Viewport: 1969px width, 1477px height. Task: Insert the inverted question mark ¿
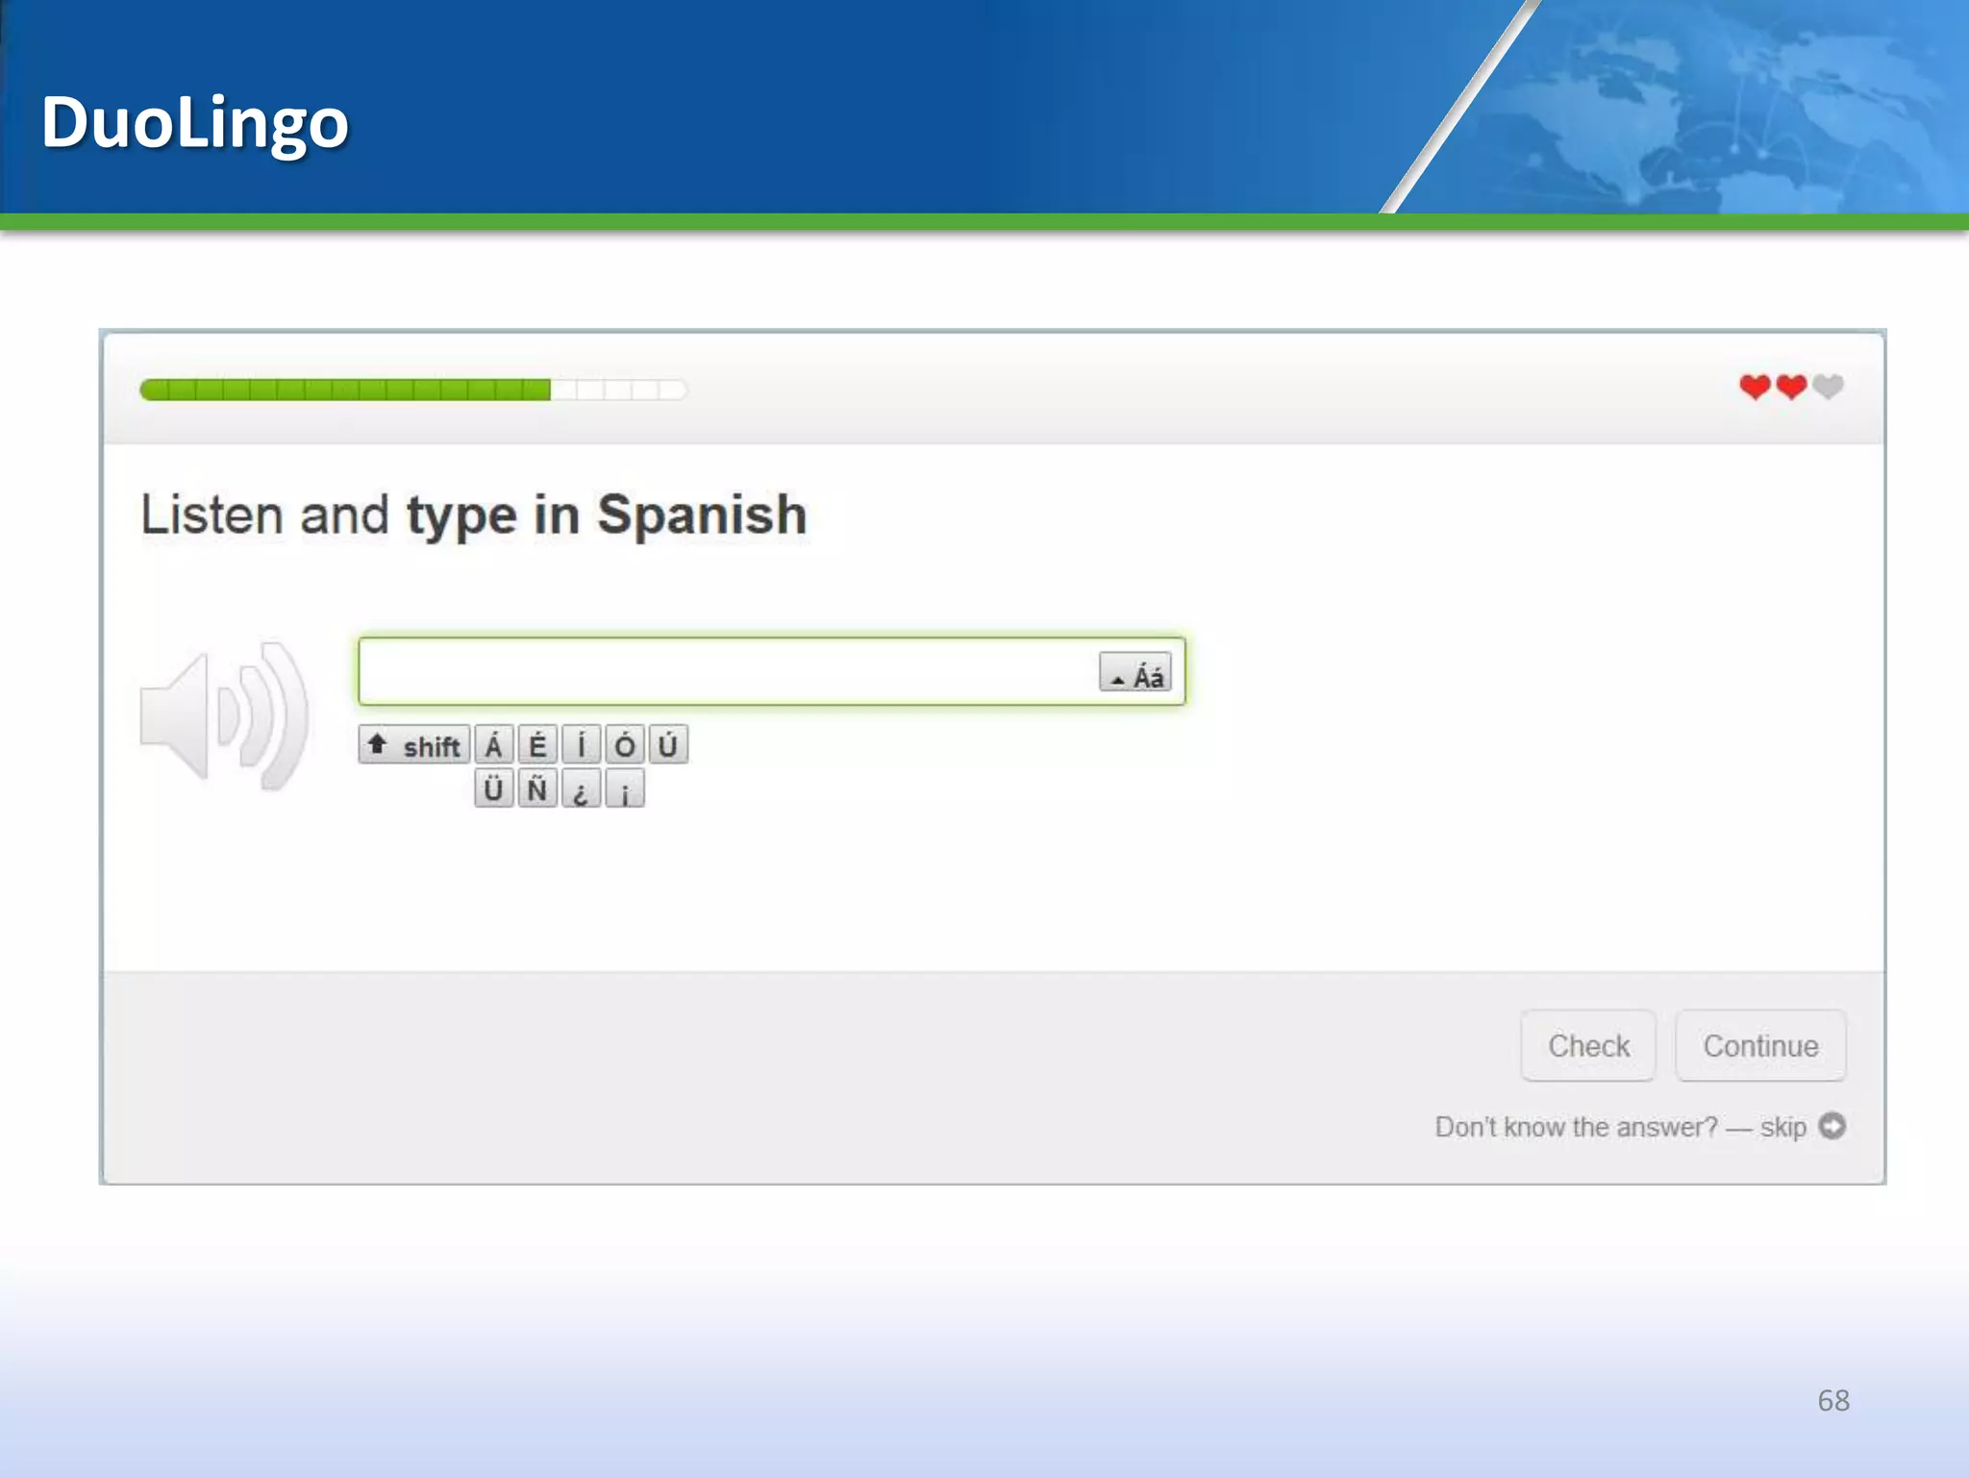[581, 789]
